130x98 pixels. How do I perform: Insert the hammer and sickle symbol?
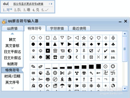click(x=33, y=86)
